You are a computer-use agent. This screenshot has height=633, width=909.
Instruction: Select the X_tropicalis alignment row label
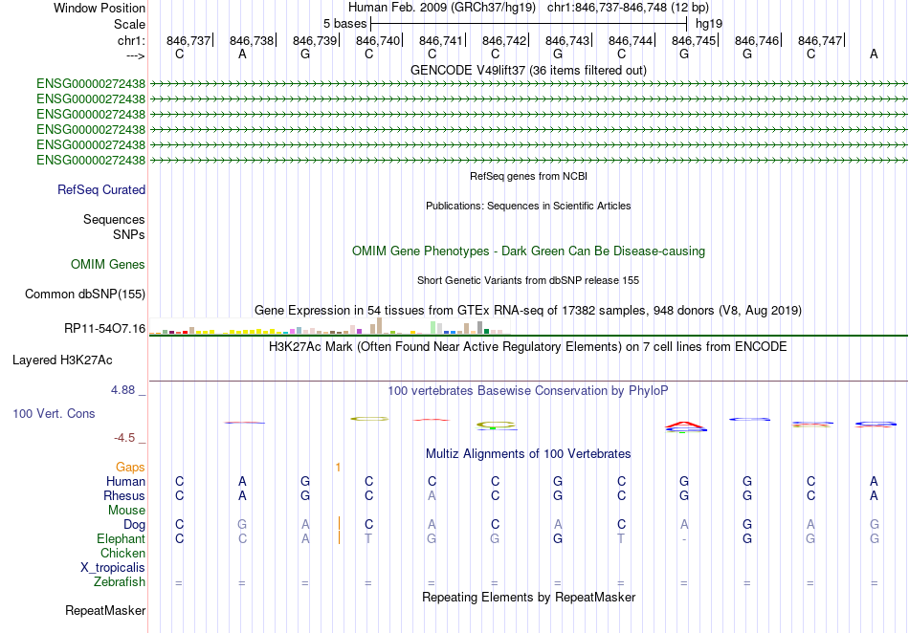(113, 568)
